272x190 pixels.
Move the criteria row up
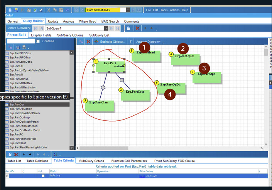pos(24,154)
